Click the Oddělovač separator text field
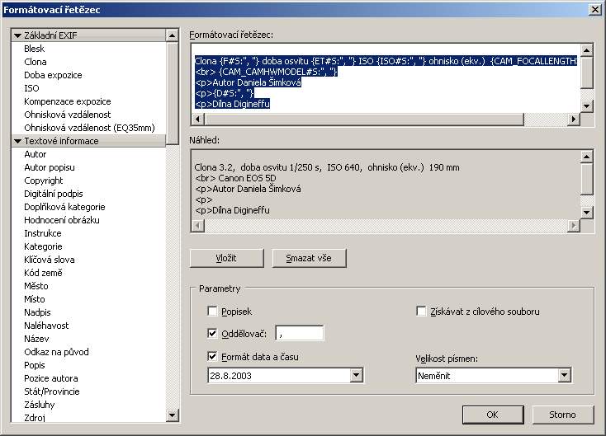606x436 pixels. [300, 333]
